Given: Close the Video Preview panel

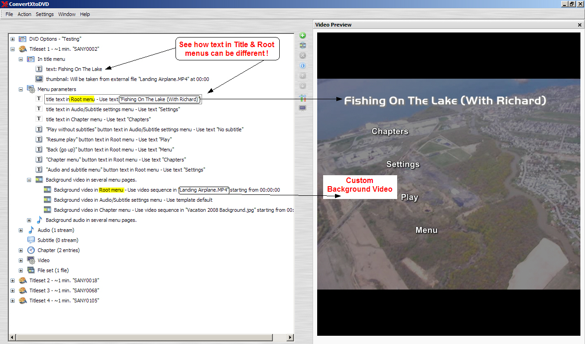Looking at the screenshot, I should click(x=580, y=25).
